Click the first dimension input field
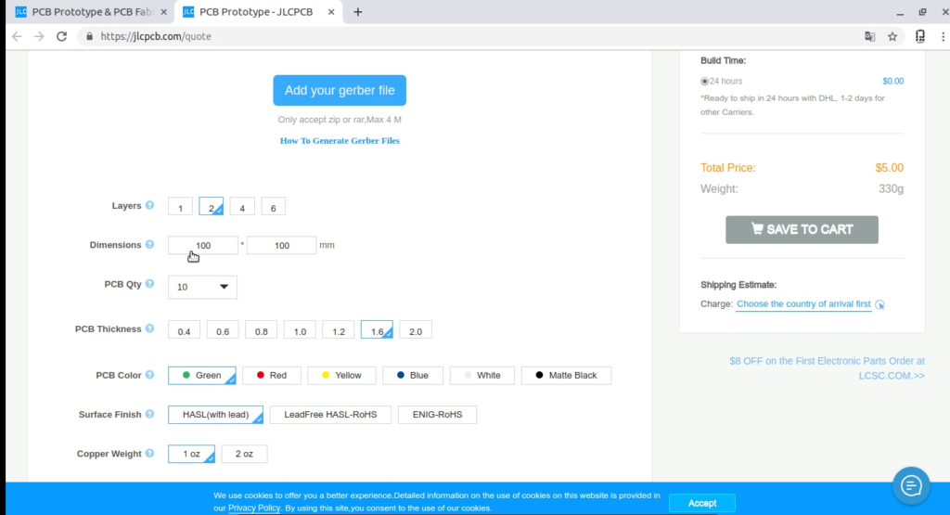Screen dimensions: 950x515 [x=203, y=245]
